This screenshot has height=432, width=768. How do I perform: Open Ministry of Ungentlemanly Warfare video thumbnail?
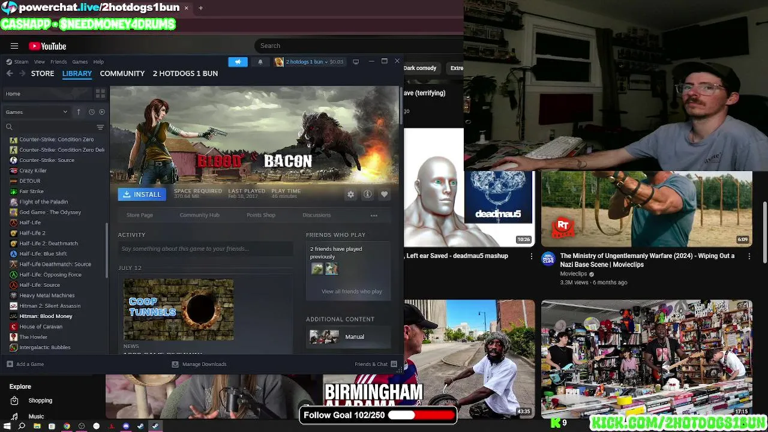pos(646,209)
